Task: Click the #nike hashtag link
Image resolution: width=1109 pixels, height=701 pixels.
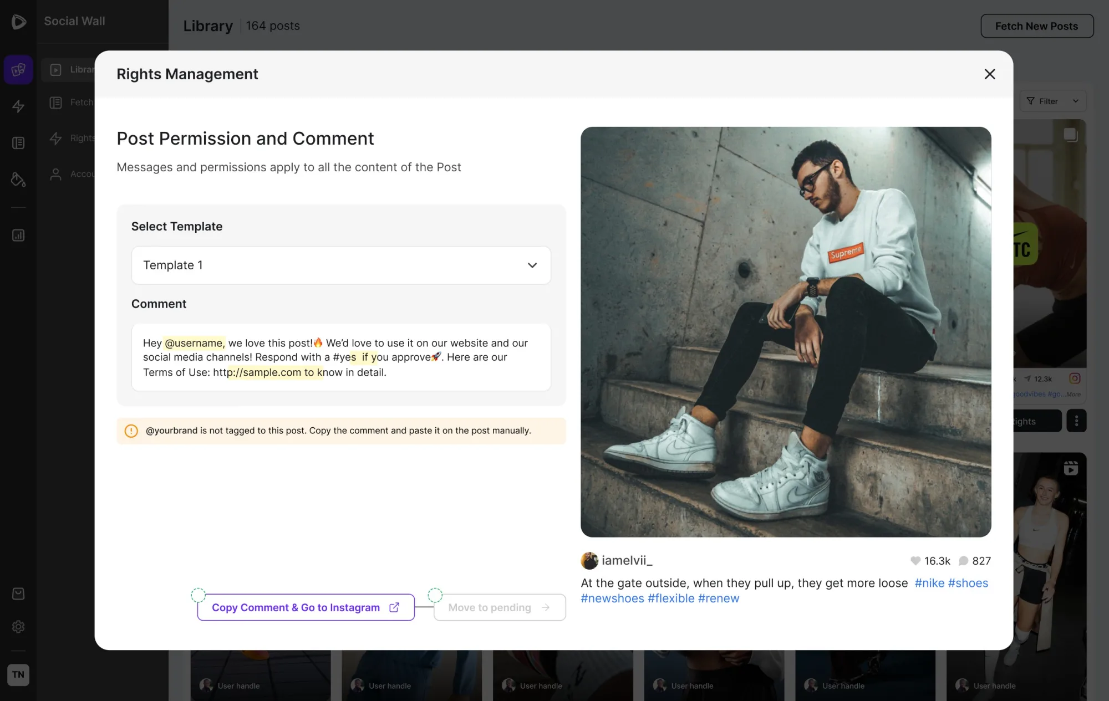Action: point(929,583)
